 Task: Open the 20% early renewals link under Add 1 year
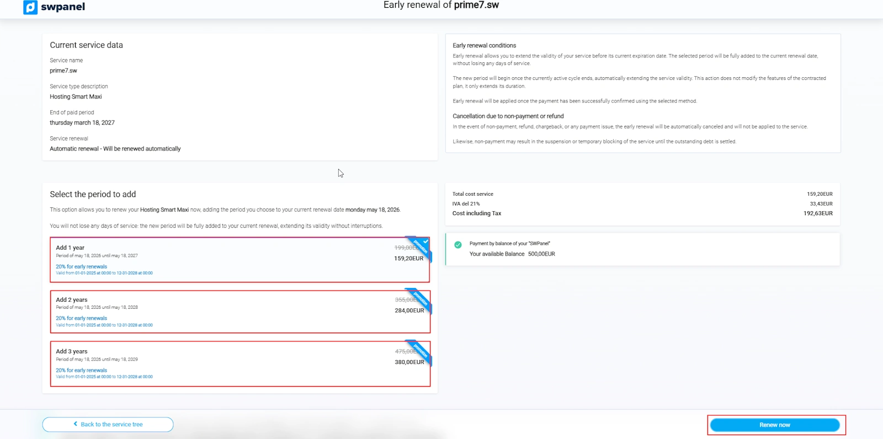[81, 266]
